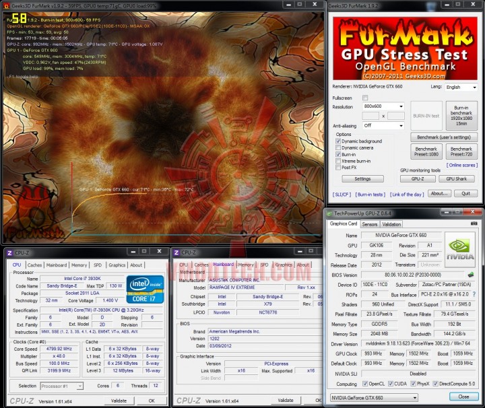
Task: Click the FurMark GPU Stress Test banner
Action: click(405, 48)
